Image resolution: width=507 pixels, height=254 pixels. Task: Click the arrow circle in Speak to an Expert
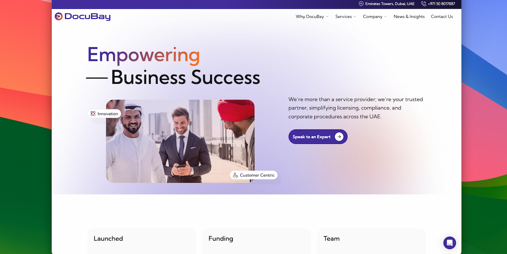pyautogui.click(x=339, y=137)
